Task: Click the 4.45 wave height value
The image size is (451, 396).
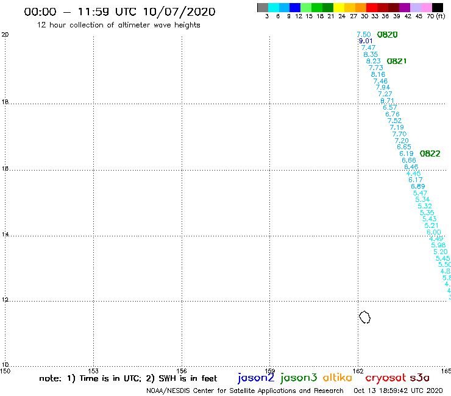Action: [414, 174]
